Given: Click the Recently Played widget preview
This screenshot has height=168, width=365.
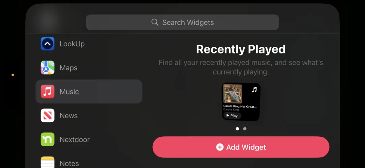Looking at the screenshot, I should pos(241,102).
